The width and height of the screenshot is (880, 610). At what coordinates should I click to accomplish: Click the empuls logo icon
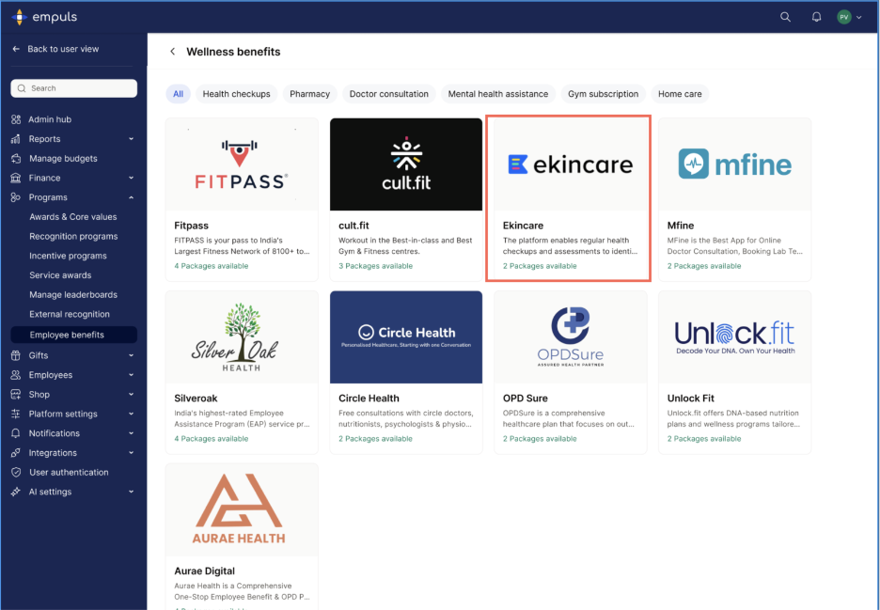[x=19, y=17]
